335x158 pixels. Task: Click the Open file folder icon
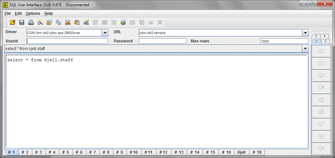click(x=13, y=22)
